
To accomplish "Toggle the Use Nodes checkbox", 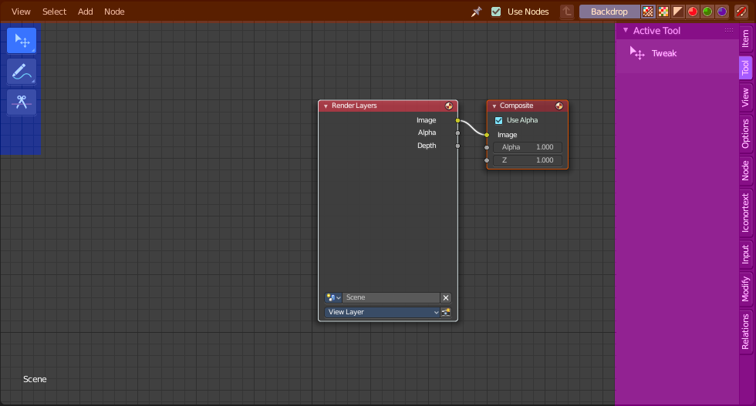I will pyautogui.click(x=496, y=12).
